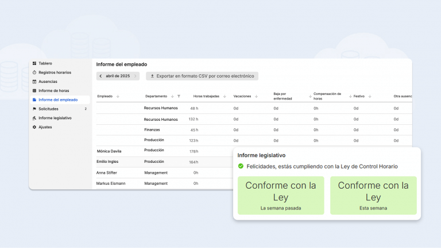The width and height of the screenshot is (441, 248).
Task: Click the Informe del empleado icon
Action: pyautogui.click(x=34, y=100)
